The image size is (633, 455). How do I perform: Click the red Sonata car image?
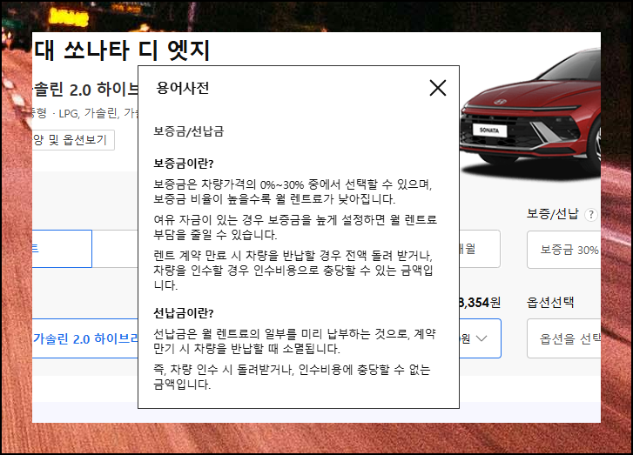[530, 117]
